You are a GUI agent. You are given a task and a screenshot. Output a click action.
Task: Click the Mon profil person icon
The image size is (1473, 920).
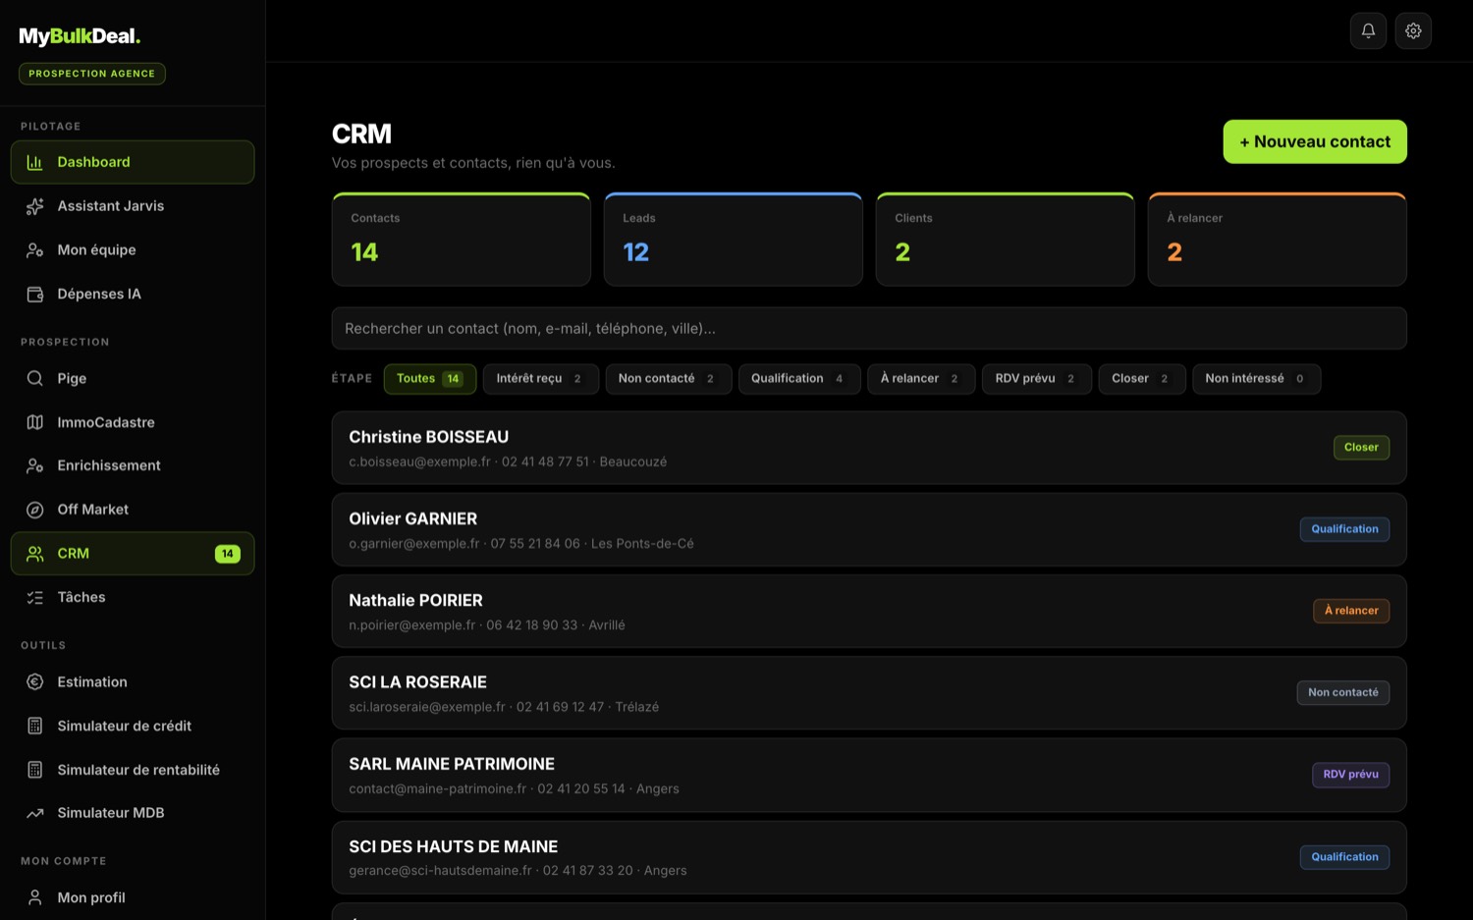tap(35, 897)
